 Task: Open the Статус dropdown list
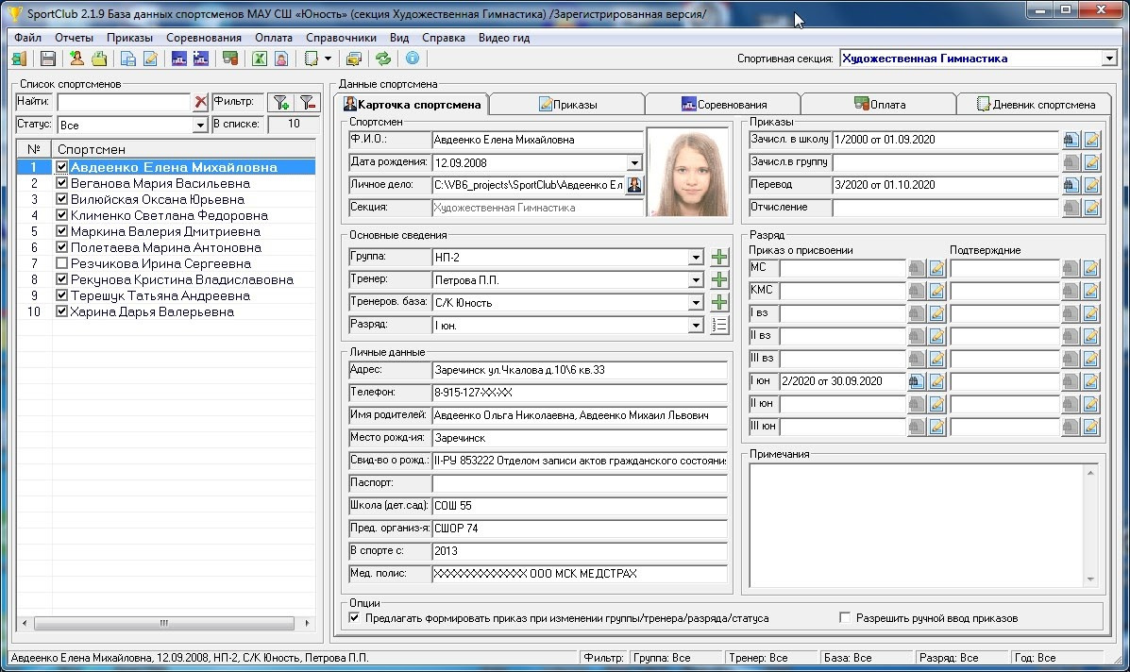tap(200, 126)
